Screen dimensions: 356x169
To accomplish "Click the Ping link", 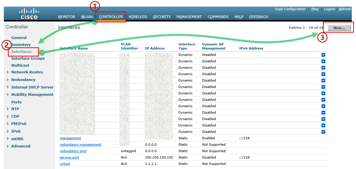I will pyautogui.click(x=315, y=9).
